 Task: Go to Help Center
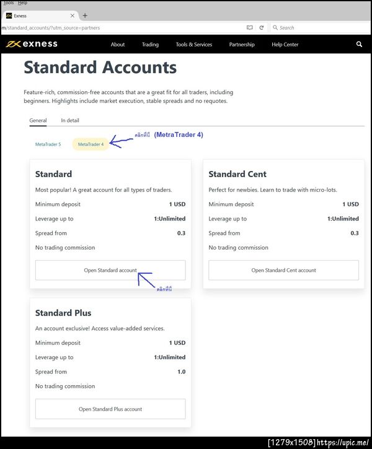(285, 45)
